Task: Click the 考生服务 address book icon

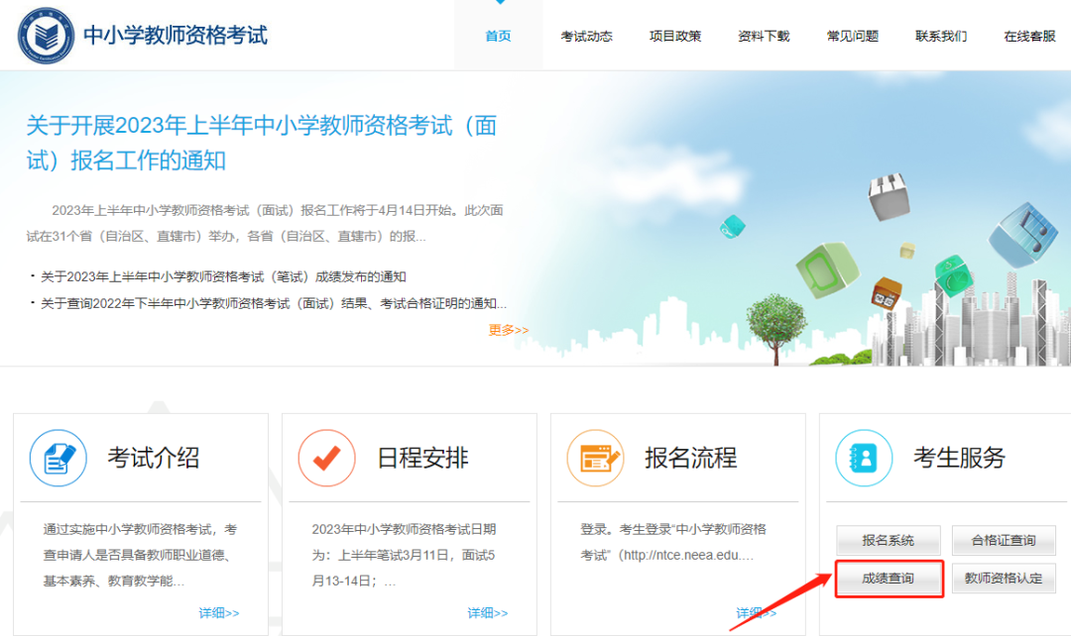Action: 864,458
